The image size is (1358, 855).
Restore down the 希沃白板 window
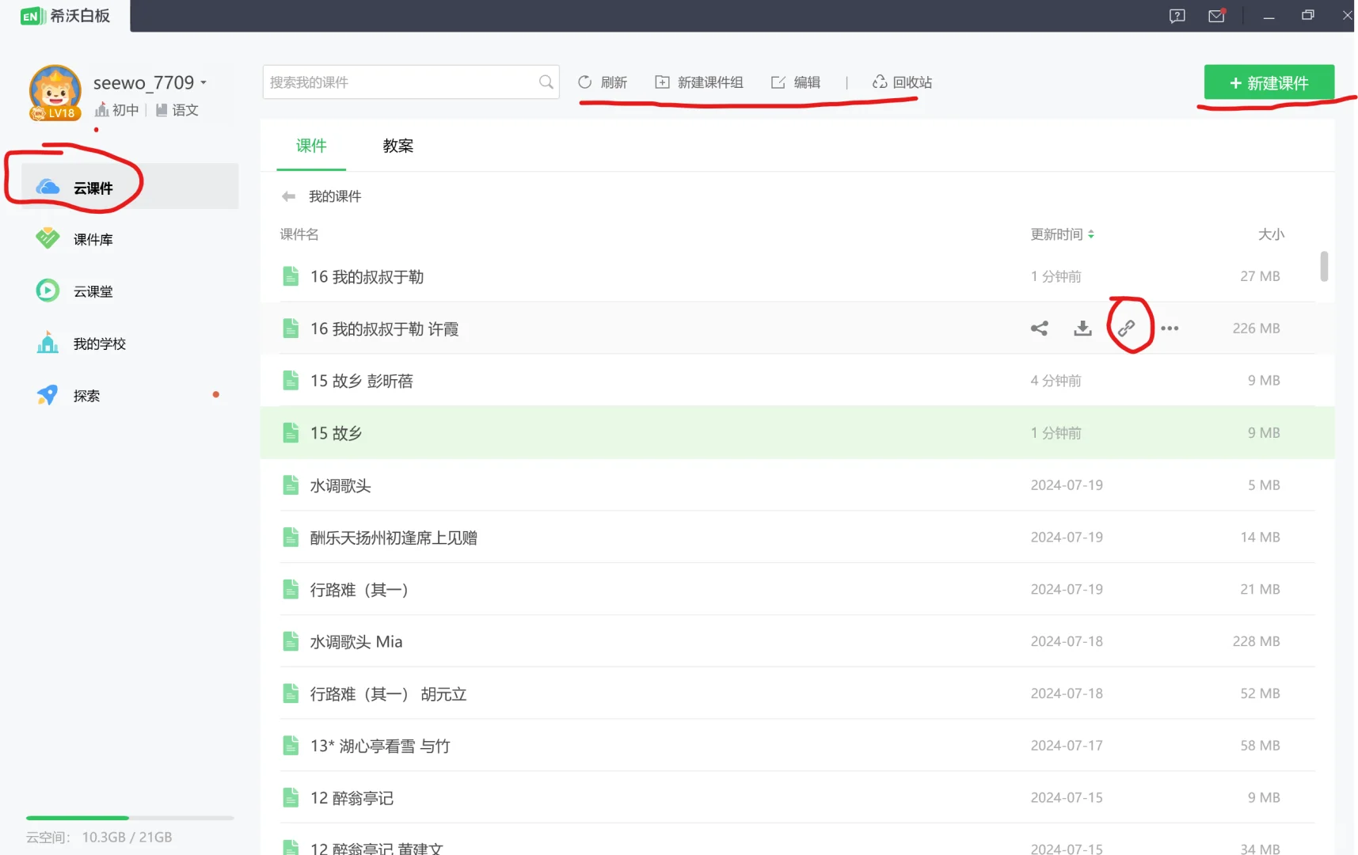[1308, 16]
